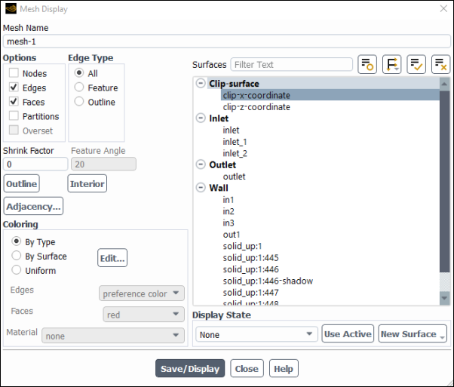Toggle the Partitions checkbox

point(14,116)
